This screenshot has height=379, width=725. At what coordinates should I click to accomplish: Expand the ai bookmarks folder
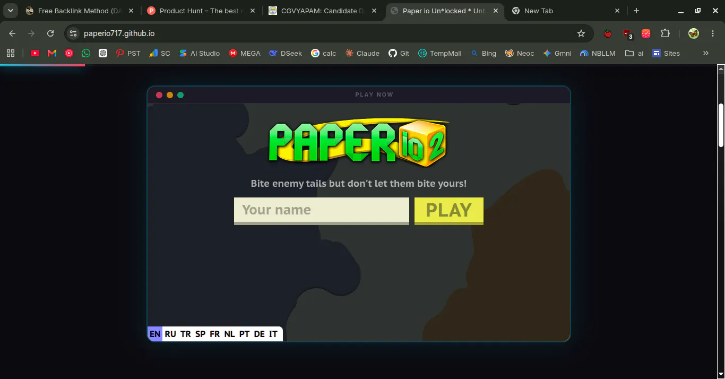[635, 53]
